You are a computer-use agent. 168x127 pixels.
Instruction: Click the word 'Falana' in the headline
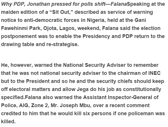click(x=119, y=4)
